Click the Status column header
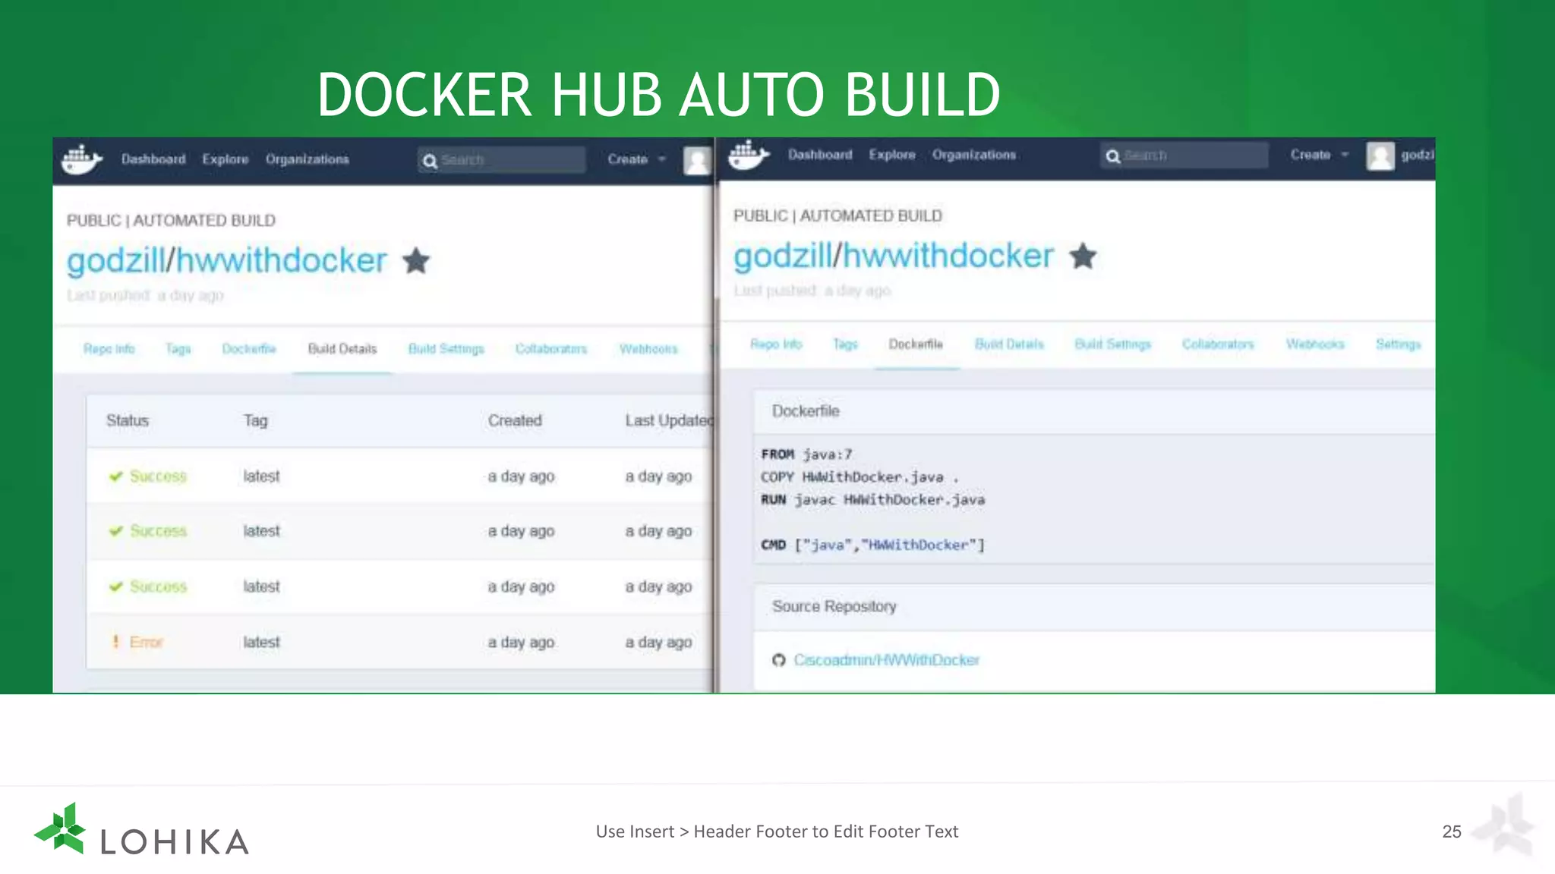Screen dimensions: 1555x874 [128, 420]
